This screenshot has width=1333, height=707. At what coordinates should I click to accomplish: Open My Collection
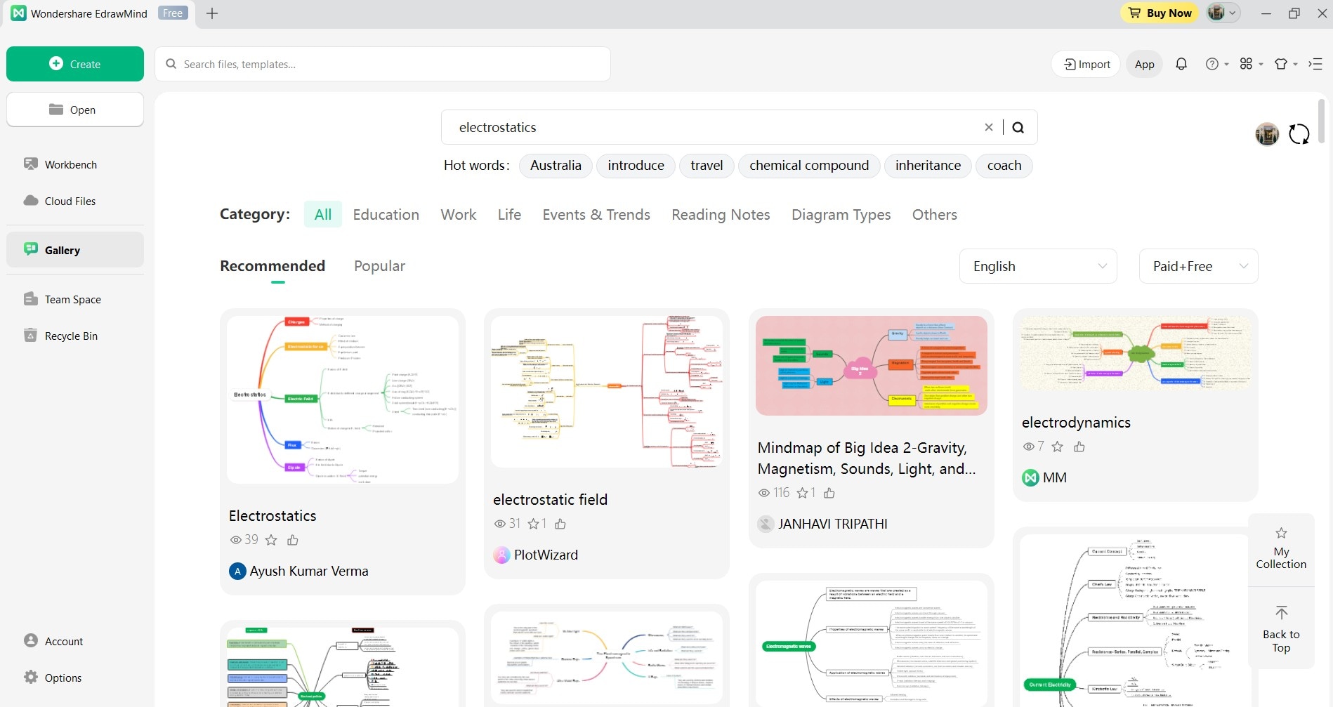point(1281,549)
